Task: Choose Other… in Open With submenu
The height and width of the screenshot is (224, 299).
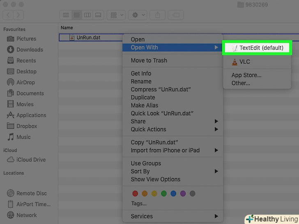Action: click(x=257, y=83)
